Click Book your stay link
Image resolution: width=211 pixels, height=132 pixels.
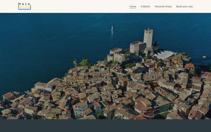185,6
